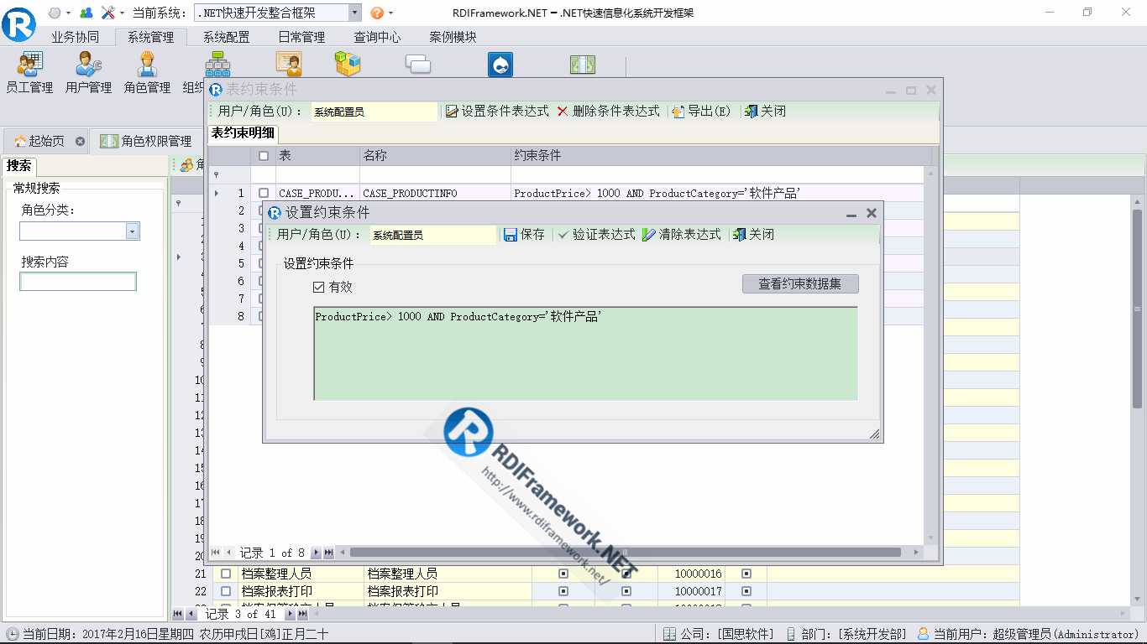Click the 搜索内容 input field
1147x644 pixels.
pyautogui.click(x=77, y=282)
